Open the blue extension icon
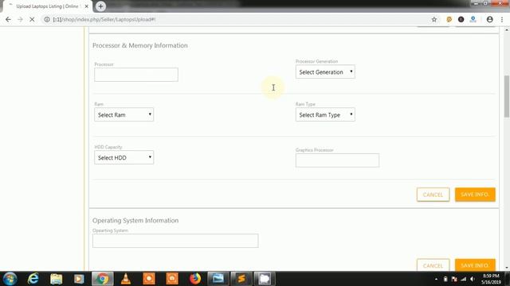510x286 pixels. pyautogui.click(x=473, y=19)
